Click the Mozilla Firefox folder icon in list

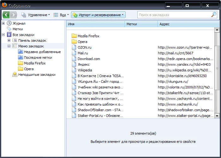tap(74, 36)
